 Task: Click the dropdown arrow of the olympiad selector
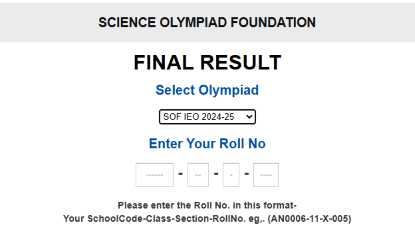[x=249, y=117]
